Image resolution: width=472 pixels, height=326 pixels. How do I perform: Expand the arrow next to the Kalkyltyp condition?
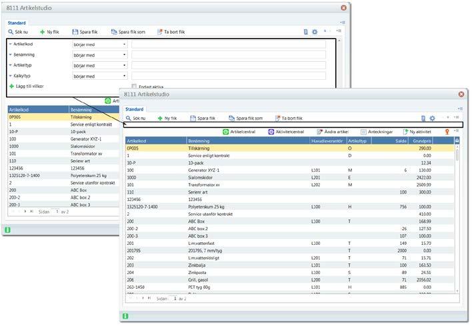click(10, 76)
